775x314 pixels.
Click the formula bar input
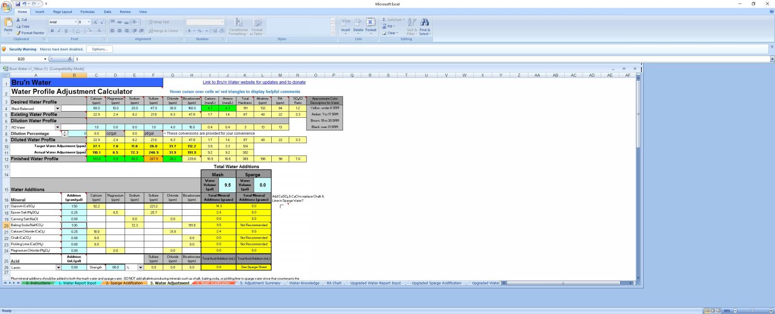click(x=421, y=59)
